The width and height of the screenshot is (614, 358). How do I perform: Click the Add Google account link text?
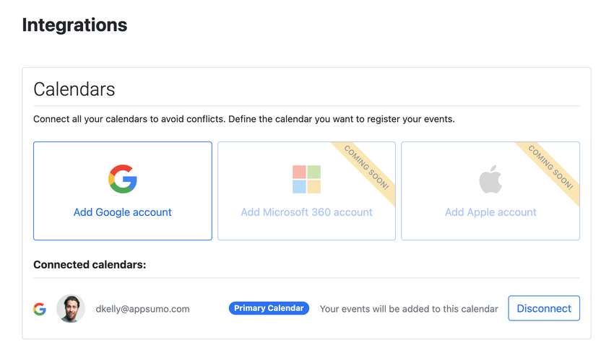click(x=123, y=212)
